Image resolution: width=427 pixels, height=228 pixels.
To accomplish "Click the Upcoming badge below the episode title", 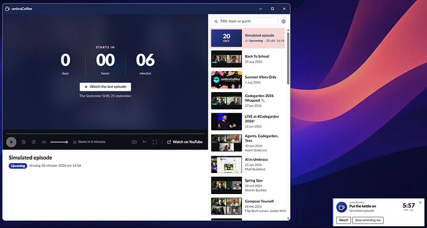I will 18,166.
